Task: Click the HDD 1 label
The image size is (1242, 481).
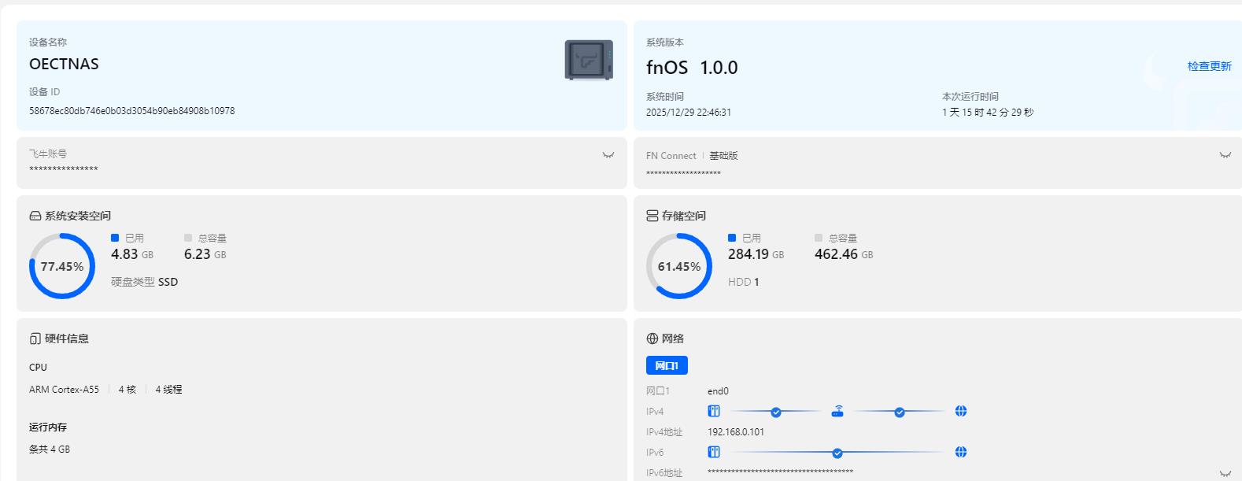Action: point(744,282)
